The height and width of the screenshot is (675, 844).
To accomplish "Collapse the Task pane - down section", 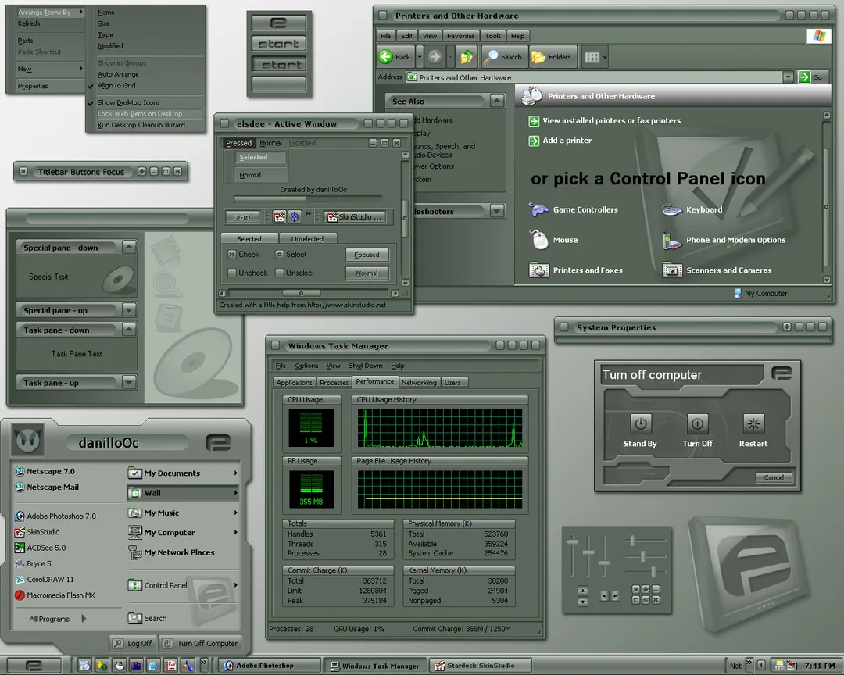I will click(x=129, y=330).
